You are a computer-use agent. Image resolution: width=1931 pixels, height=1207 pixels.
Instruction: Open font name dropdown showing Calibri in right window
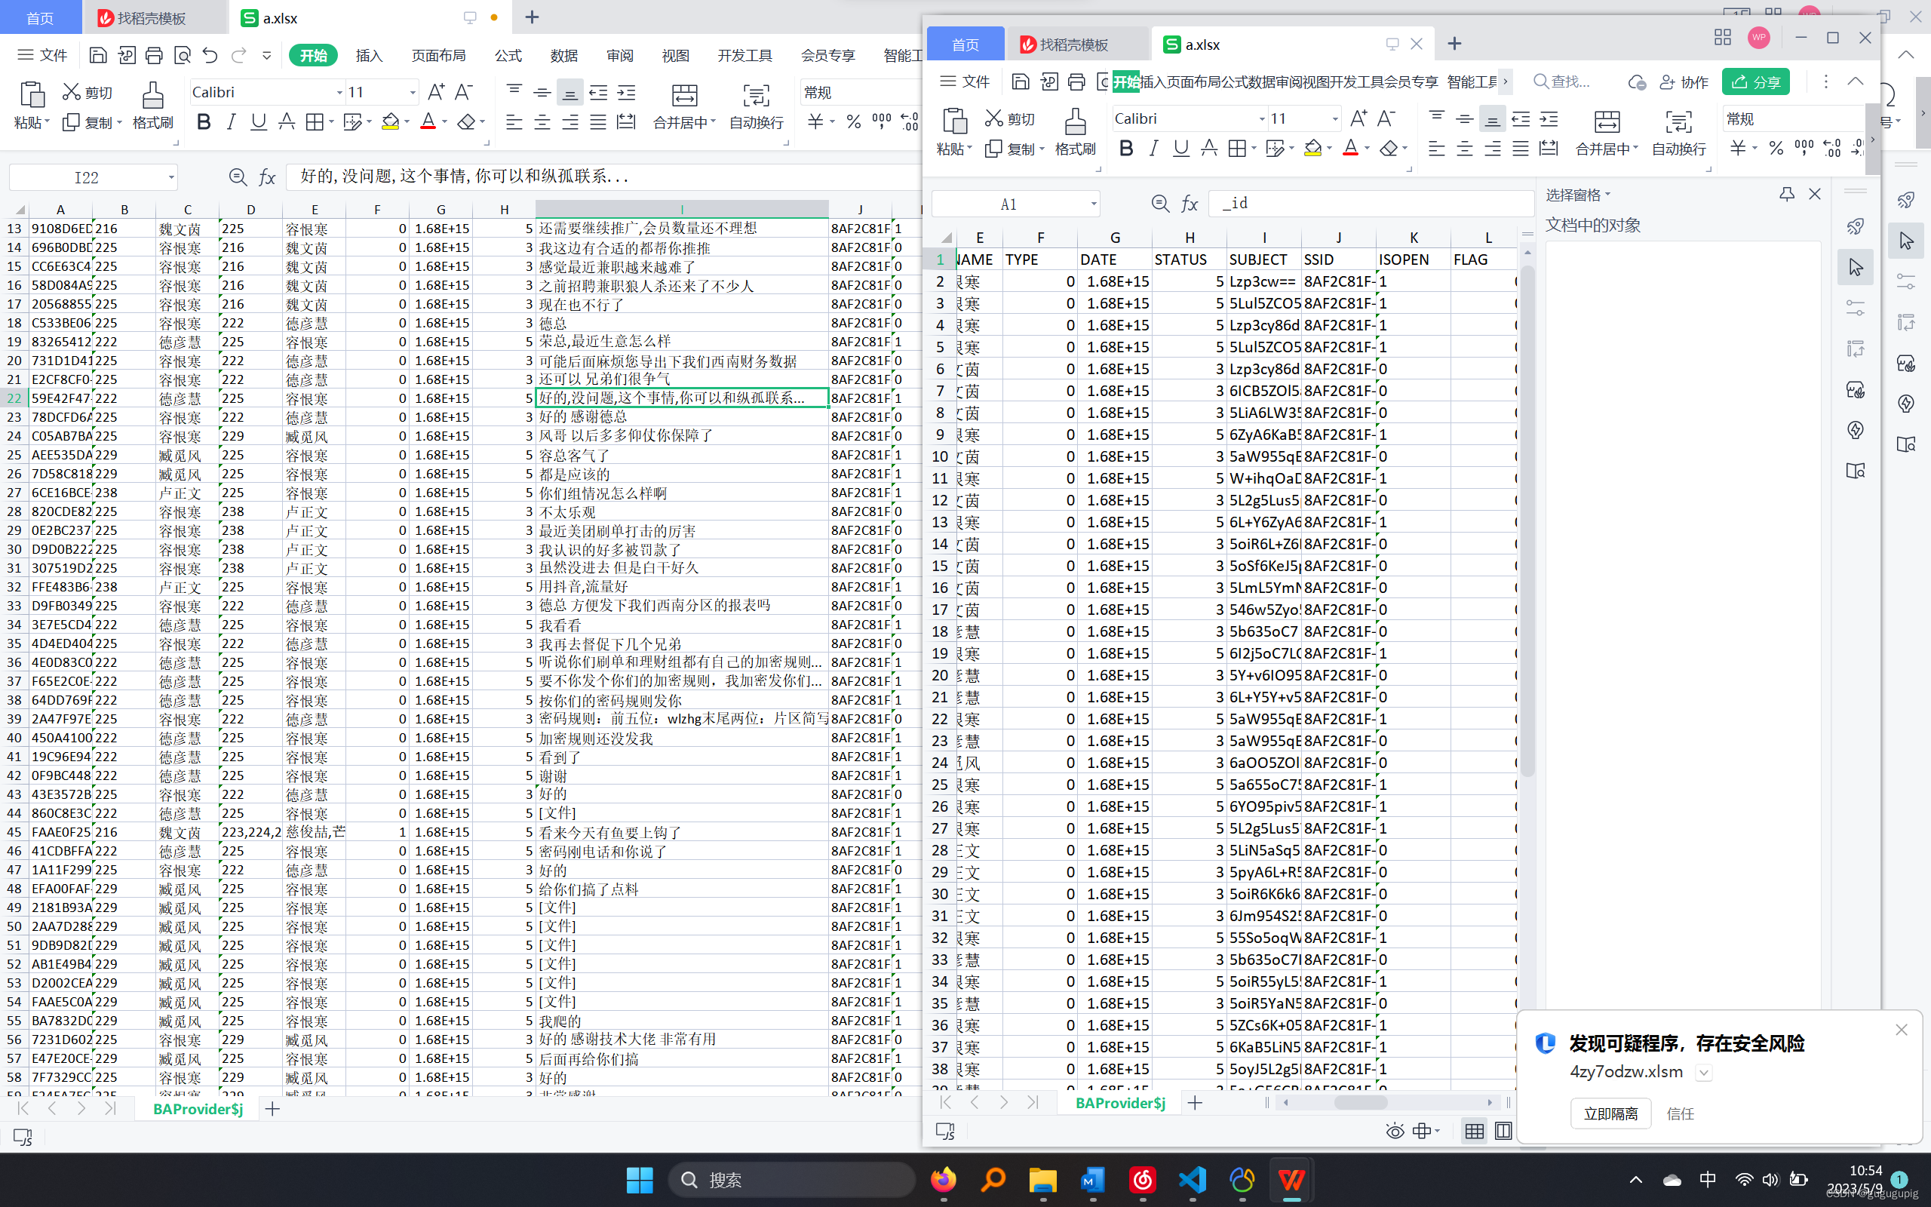point(1261,119)
